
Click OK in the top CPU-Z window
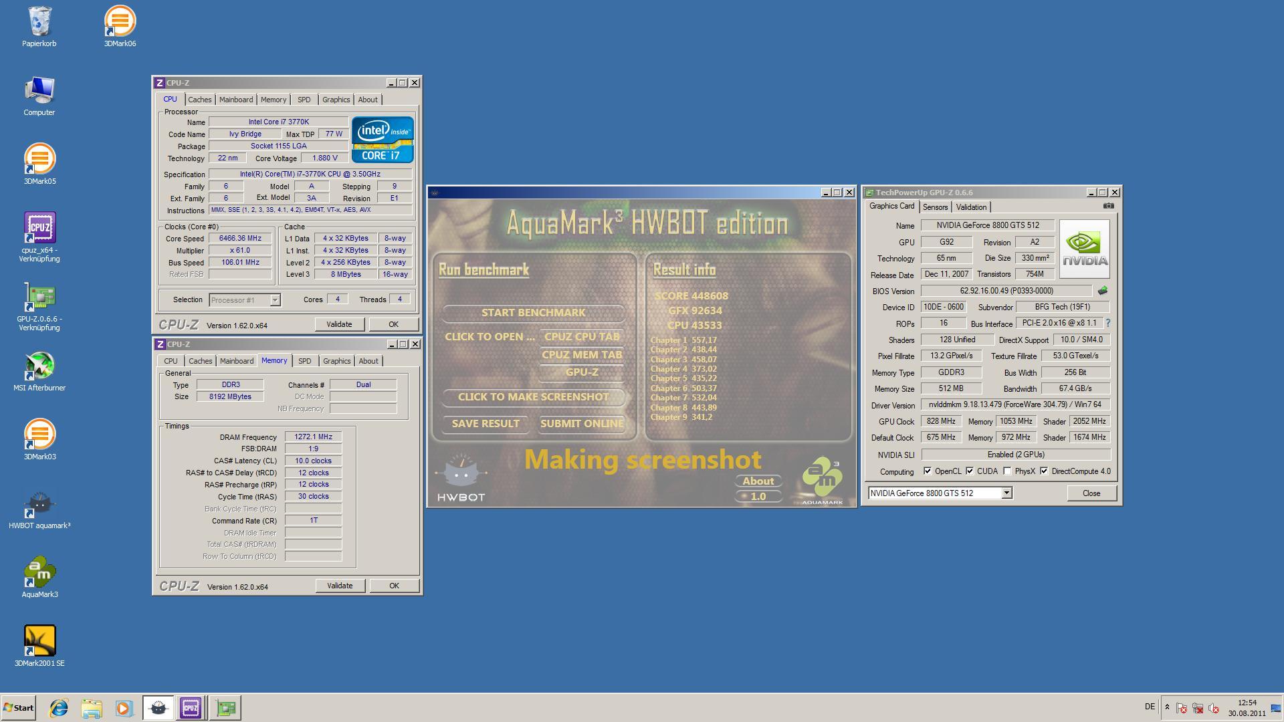pyautogui.click(x=393, y=324)
